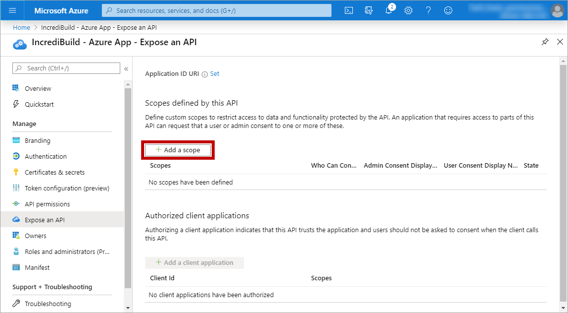This screenshot has width=568, height=313.
Task: Select Expose an API menu item
Action: click(62, 220)
